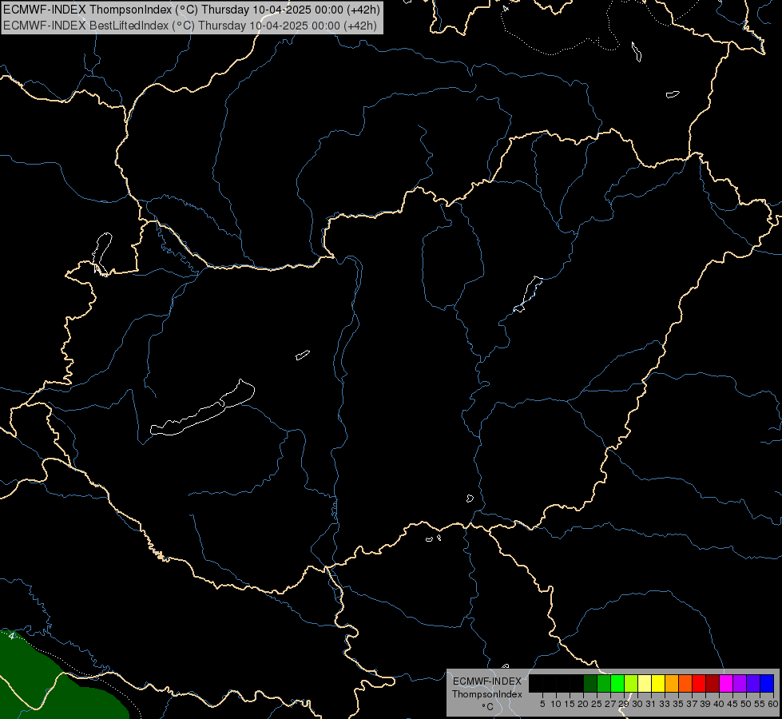Click the dark red 39–40 legend swatch
Viewport: 782px width, 719px height.
(713, 683)
